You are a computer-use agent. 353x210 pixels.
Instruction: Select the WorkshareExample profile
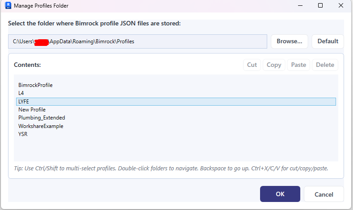(176, 126)
